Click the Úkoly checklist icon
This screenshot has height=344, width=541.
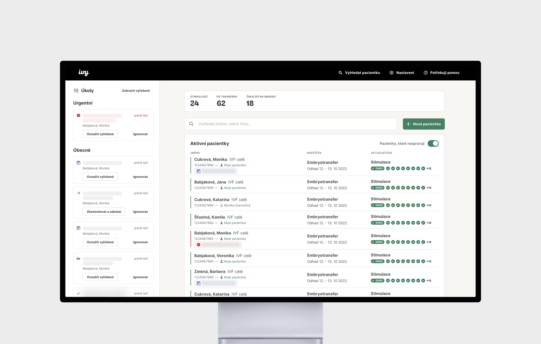76,91
